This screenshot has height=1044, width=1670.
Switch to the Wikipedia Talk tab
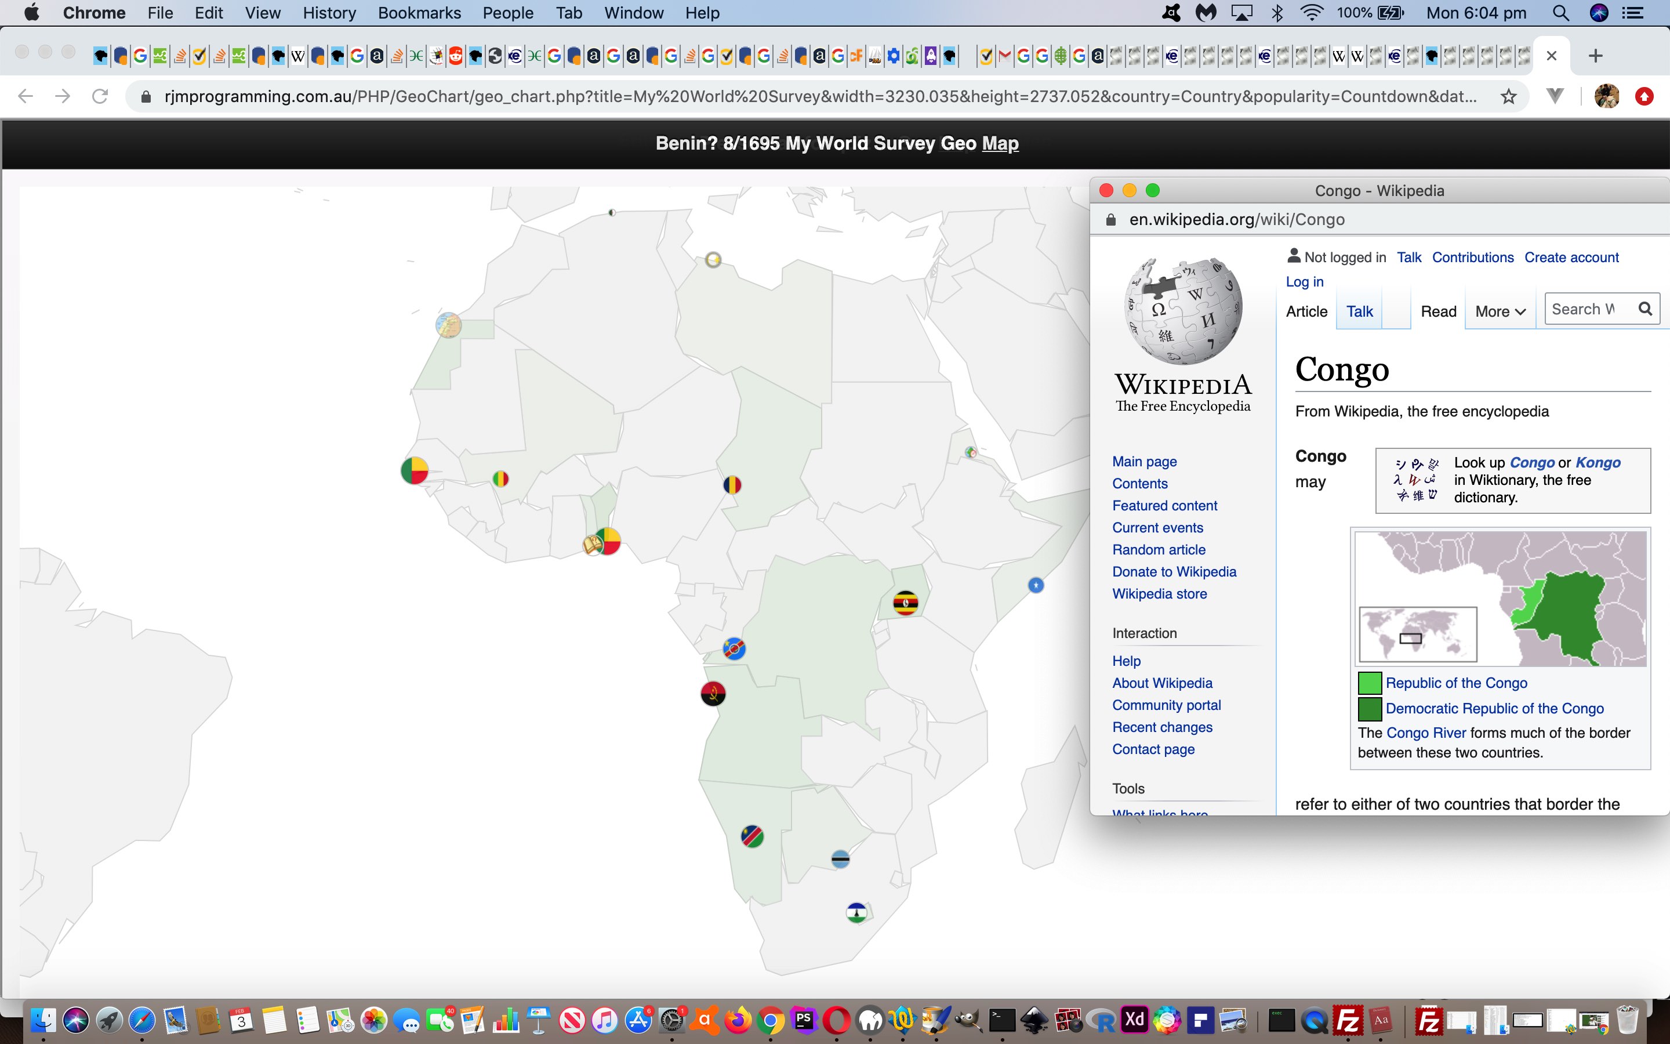[1359, 312]
